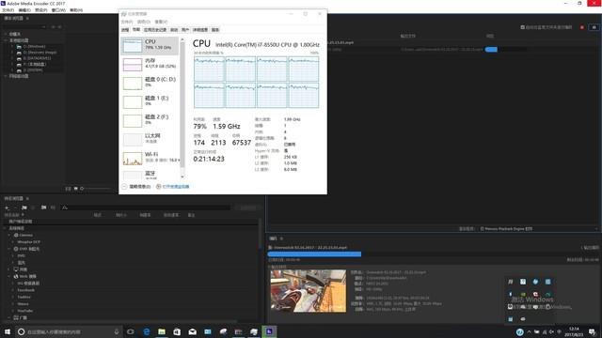Click 打开资源监视器 link in Task Manager
Screen dimensions: 602x338
[176, 187]
